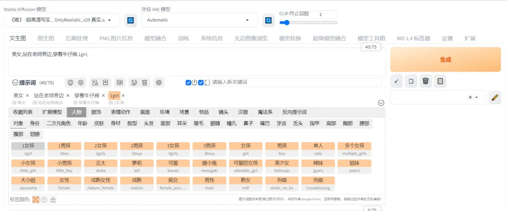The width and height of the screenshot is (507, 211).
Task: Click the trash bin icon under Generate
Action: (x=425, y=81)
